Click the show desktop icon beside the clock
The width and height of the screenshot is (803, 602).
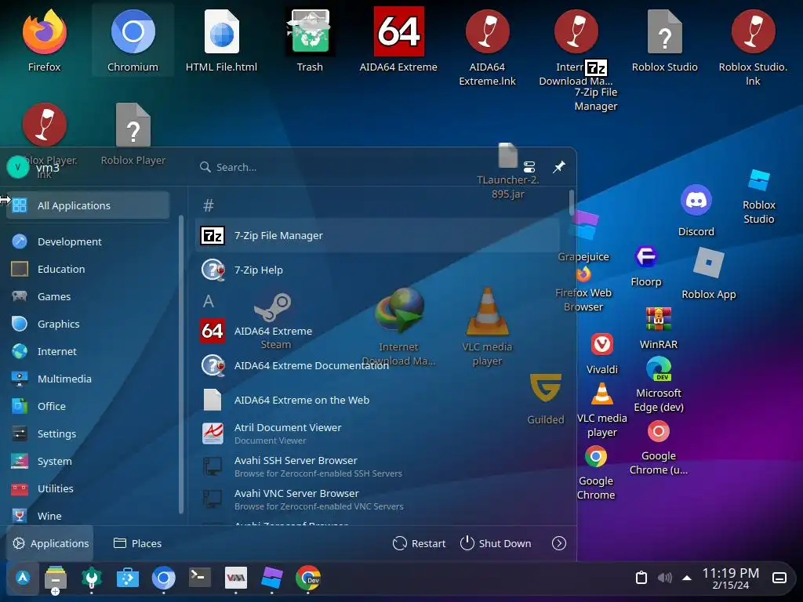click(x=779, y=578)
